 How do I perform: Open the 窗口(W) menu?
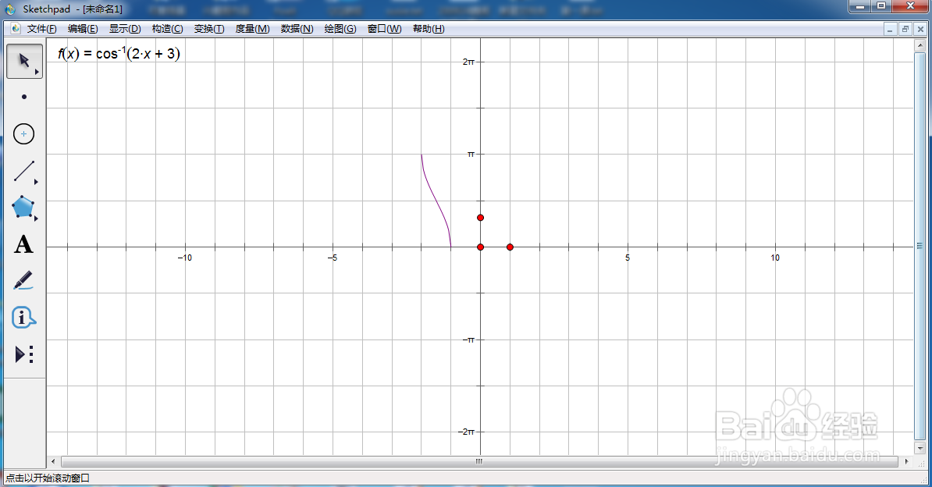tap(385, 29)
